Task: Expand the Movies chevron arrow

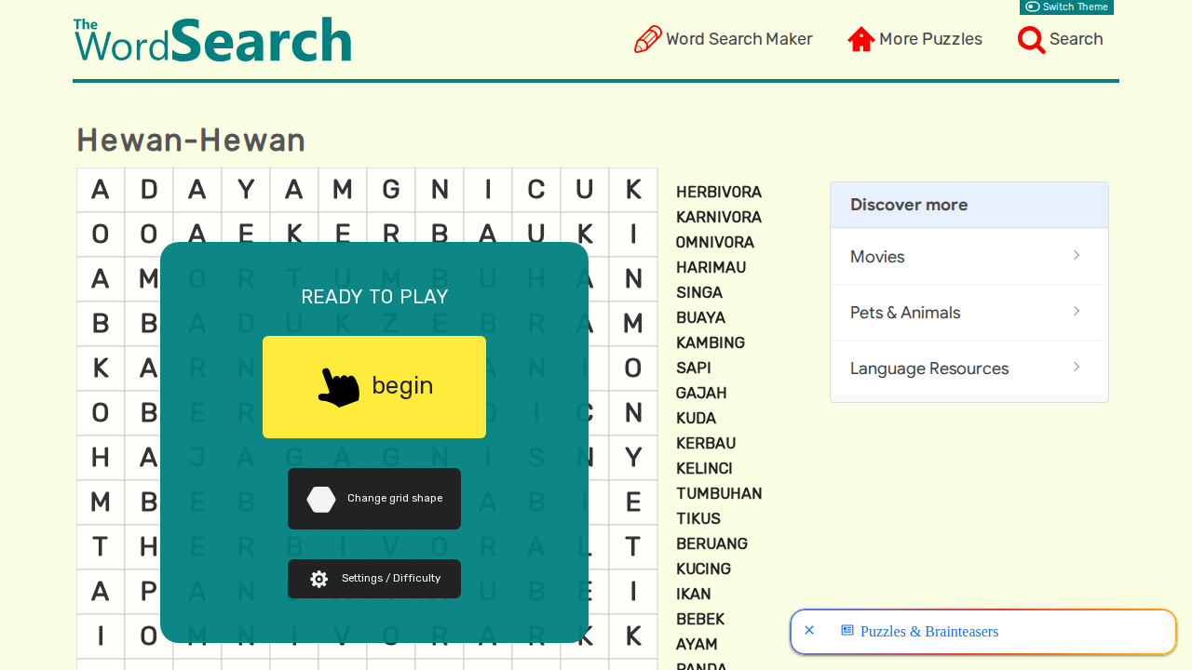Action: pyautogui.click(x=1077, y=256)
